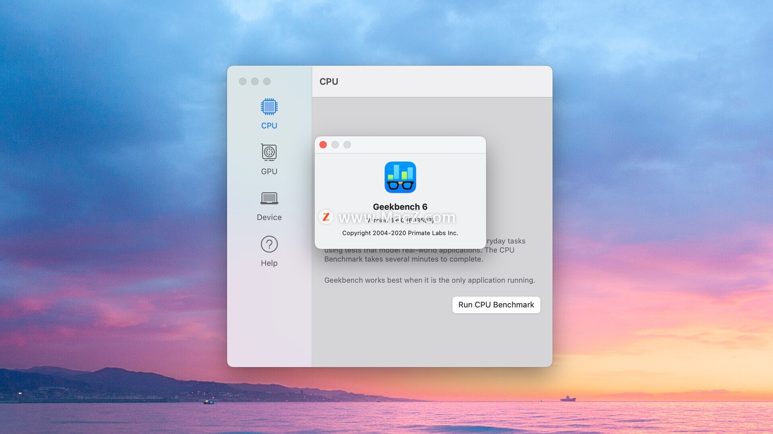The width and height of the screenshot is (773, 434).
Task: Click the About dialog's gray minimize button
Action: pyautogui.click(x=335, y=145)
